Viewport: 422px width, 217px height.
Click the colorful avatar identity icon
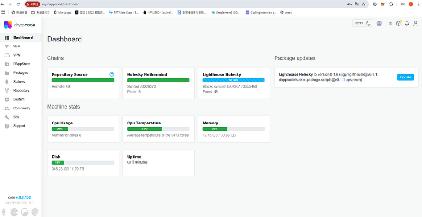coord(379,23)
